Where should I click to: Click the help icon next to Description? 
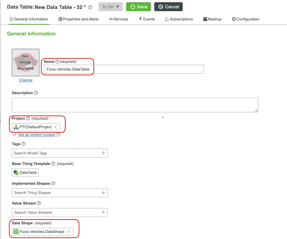pyautogui.click(x=36, y=93)
